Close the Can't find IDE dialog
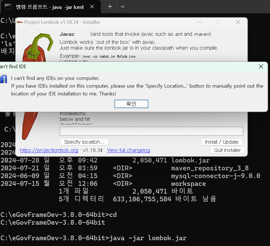The height and width of the screenshot is (246, 270). 261,66
